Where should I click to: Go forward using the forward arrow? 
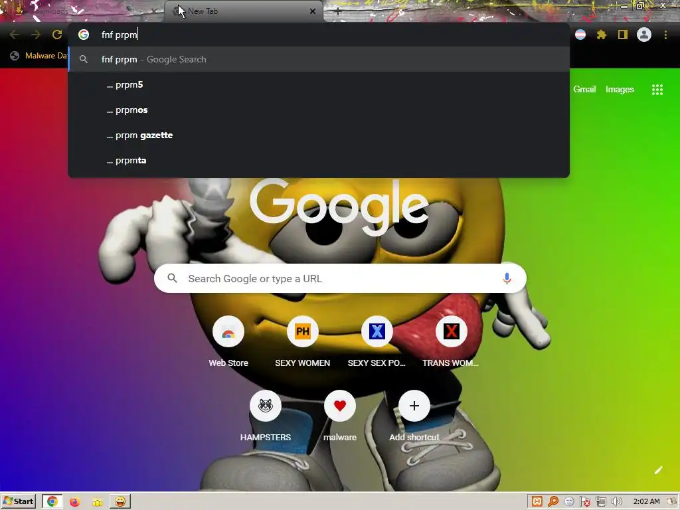point(36,35)
